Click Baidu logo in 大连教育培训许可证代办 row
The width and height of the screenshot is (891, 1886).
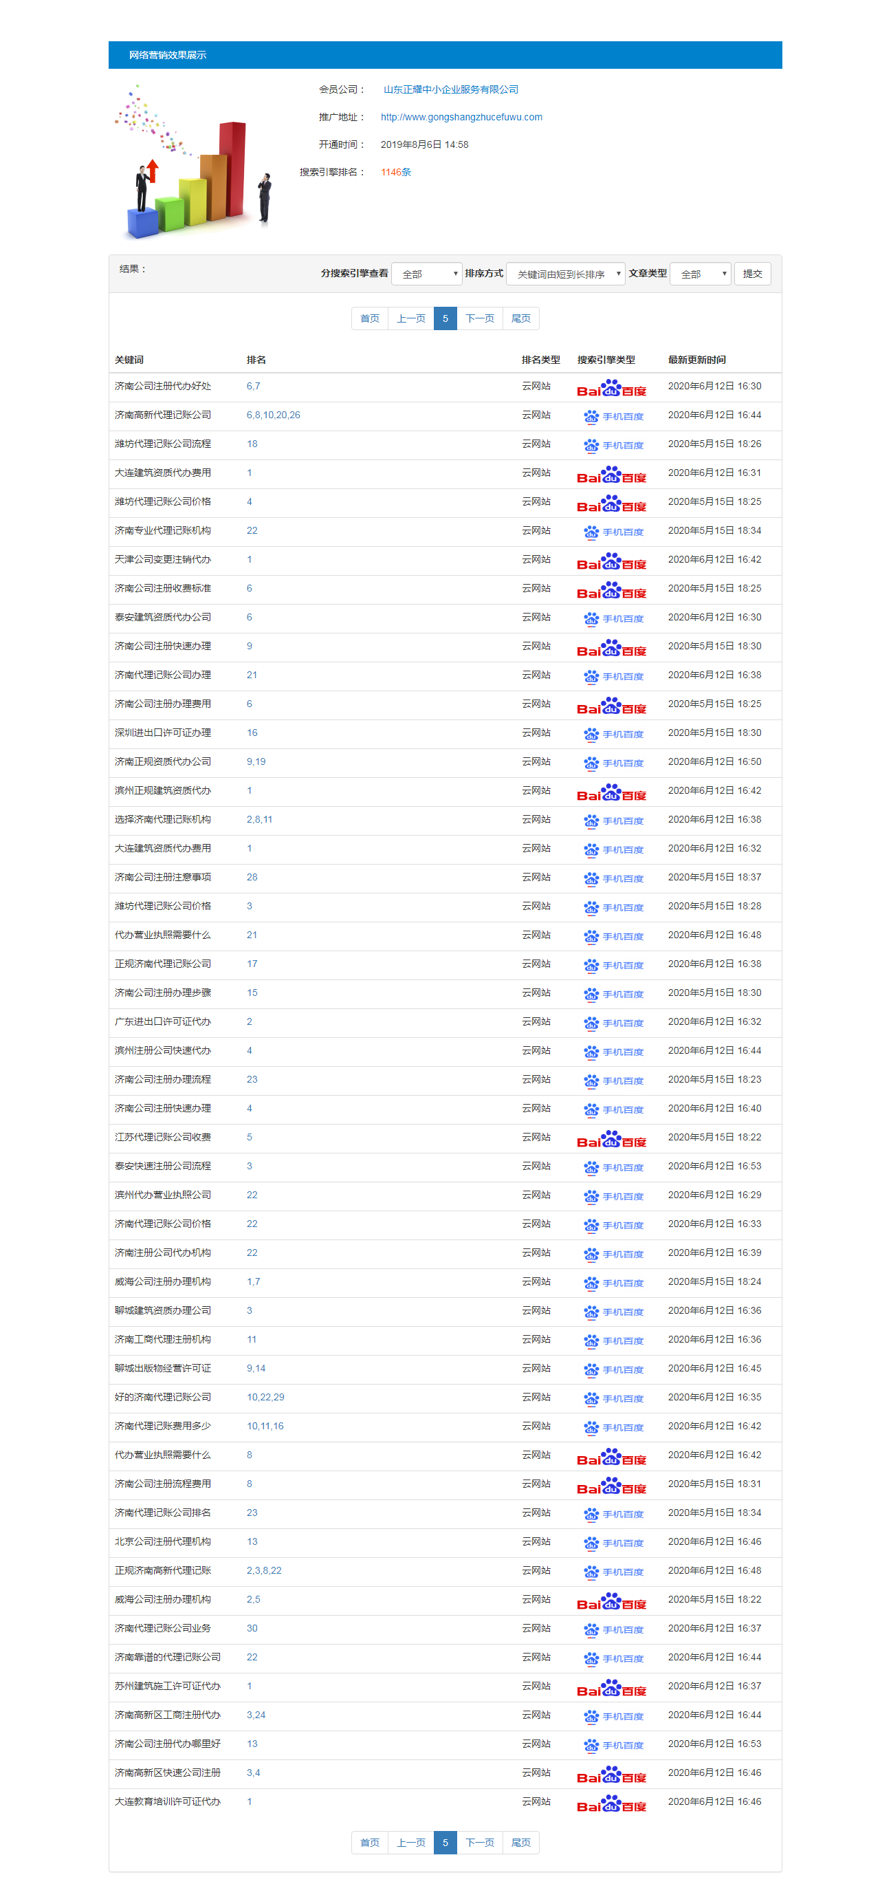coord(610,1803)
